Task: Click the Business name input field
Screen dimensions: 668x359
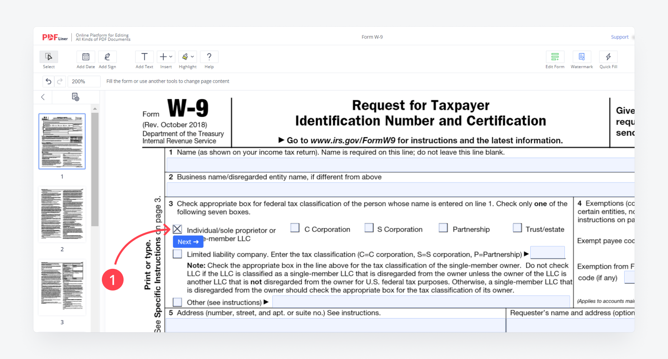Action: point(400,189)
